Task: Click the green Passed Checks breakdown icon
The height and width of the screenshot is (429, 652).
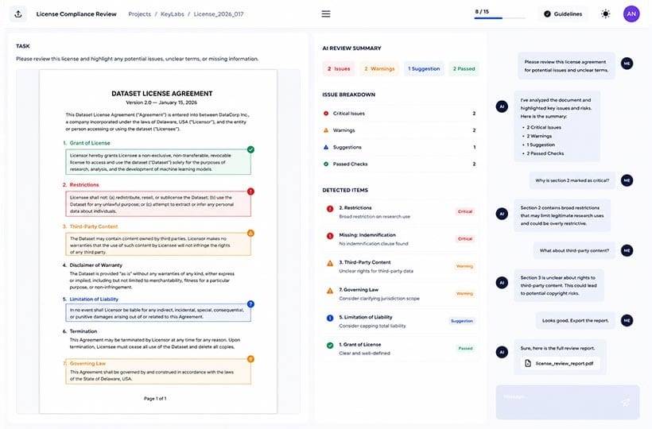Action: coord(326,164)
